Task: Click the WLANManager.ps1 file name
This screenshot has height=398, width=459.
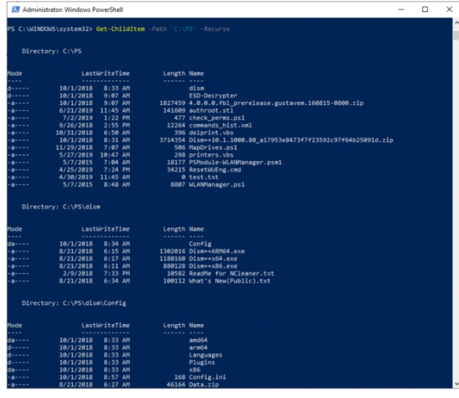Action: 217,185
